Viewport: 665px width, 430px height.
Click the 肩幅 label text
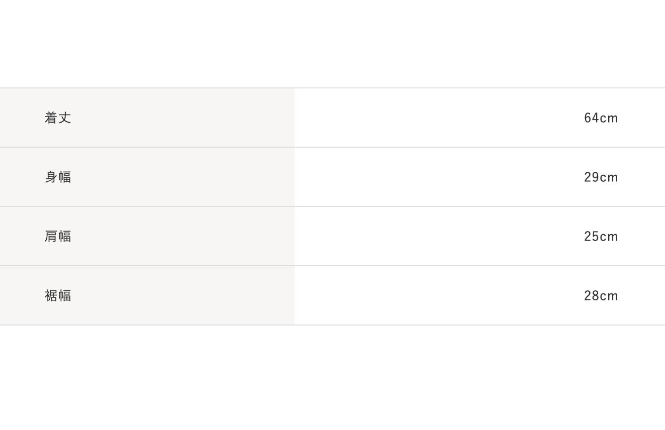58,236
